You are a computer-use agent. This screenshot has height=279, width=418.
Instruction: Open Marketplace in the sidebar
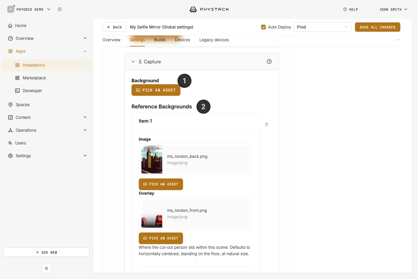pos(34,78)
